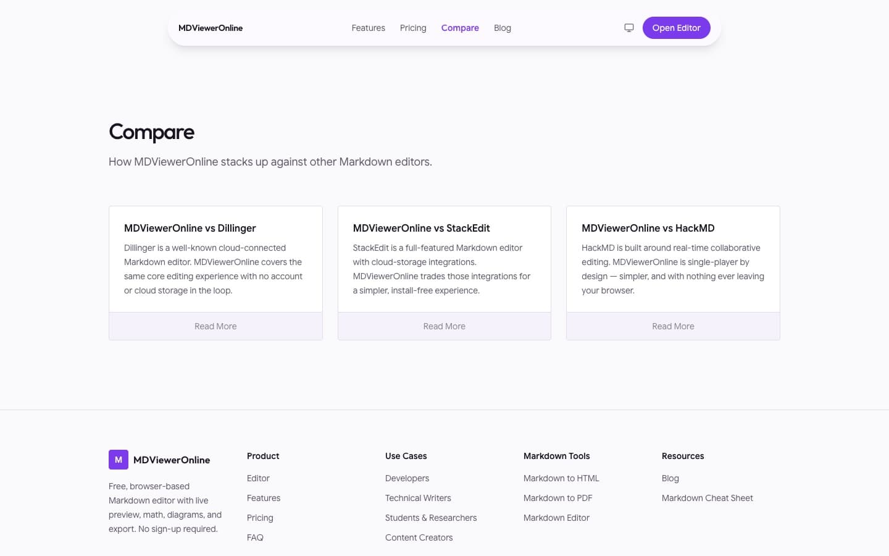The width and height of the screenshot is (889, 556).
Task: Open Features link in footer Product column
Action: (x=264, y=498)
